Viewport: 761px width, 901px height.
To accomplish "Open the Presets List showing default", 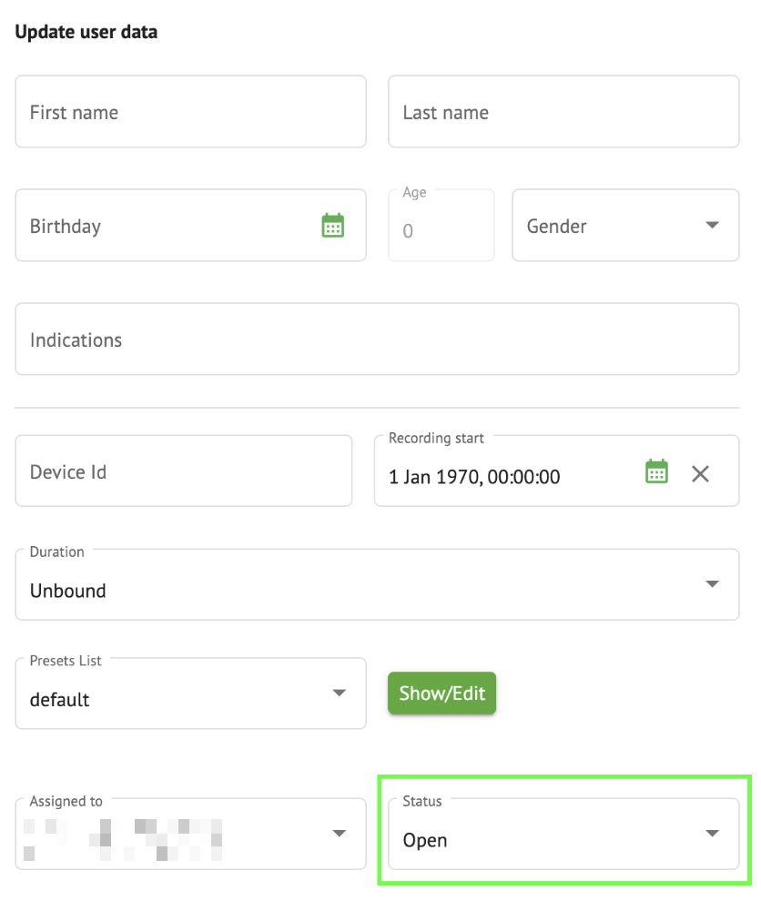I will click(173, 699).
